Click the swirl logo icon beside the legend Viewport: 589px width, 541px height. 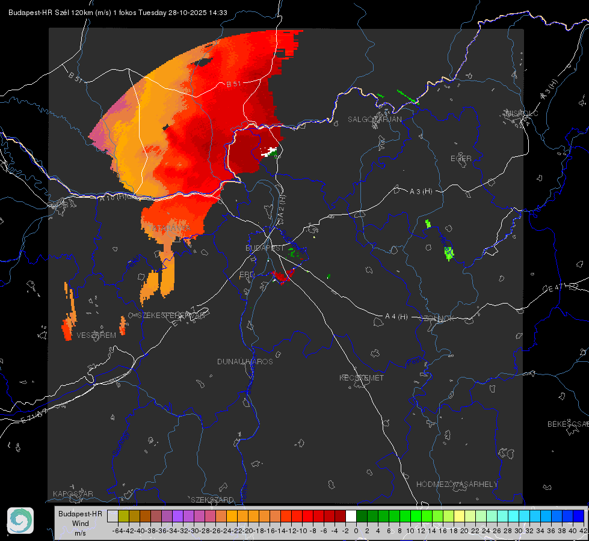20,521
